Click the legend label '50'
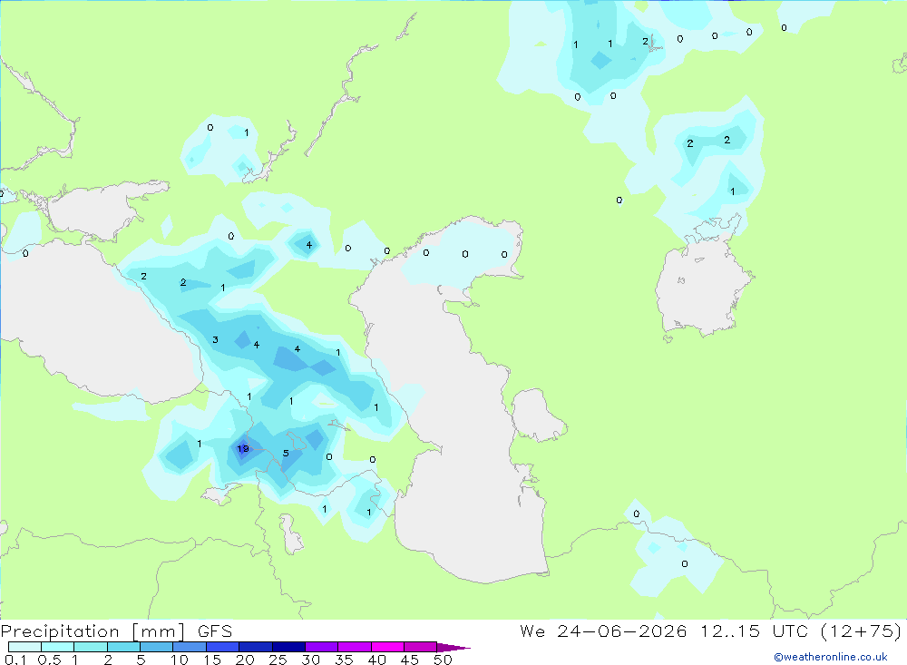This screenshot has height=665, width=907. (x=444, y=660)
